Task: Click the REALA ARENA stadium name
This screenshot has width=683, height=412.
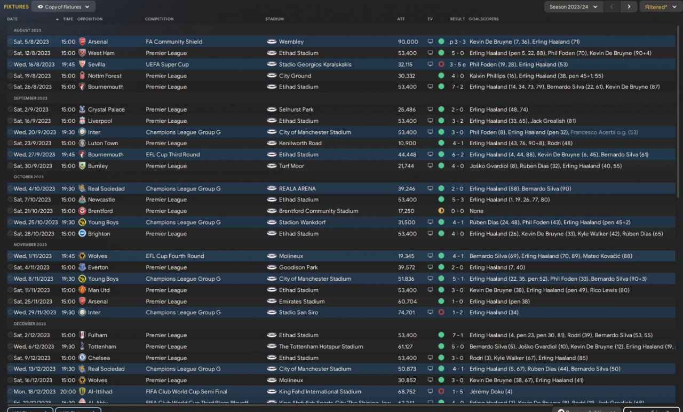Action: click(297, 188)
